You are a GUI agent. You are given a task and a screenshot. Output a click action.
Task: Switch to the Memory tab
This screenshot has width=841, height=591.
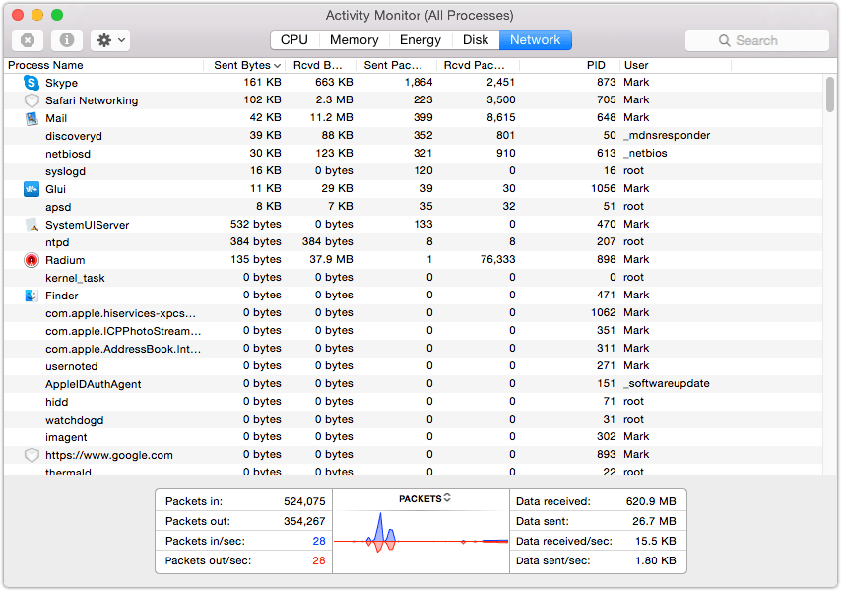tap(354, 40)
